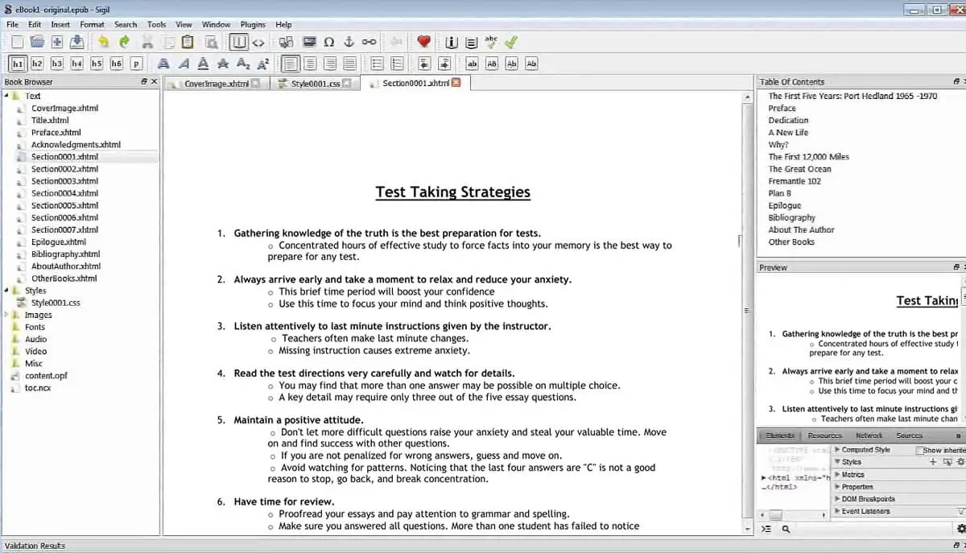Click the Insert Link chain icon
966x553 pixels.
369,42
